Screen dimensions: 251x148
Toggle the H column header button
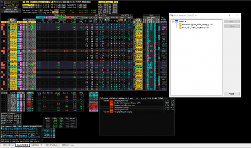pyautogui.click(x=2, y=22)
